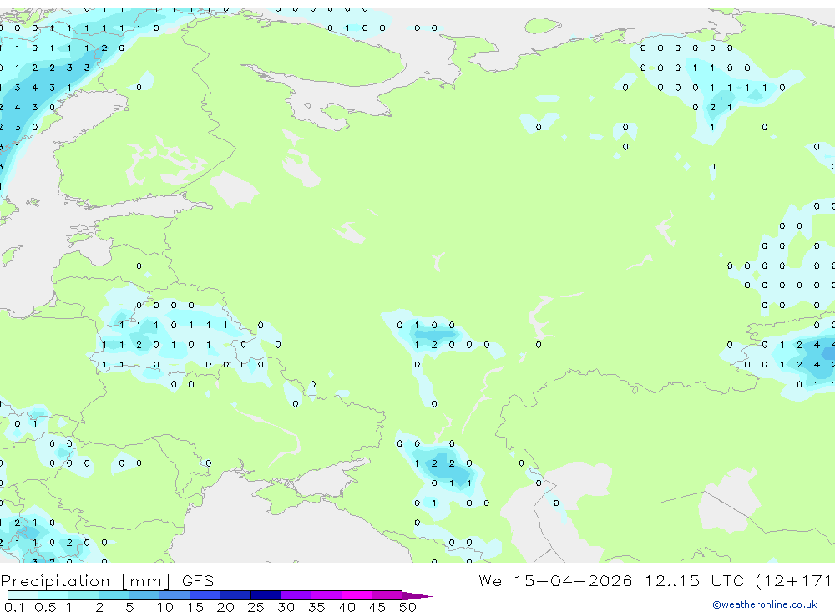Open the weatheronline.co.uk copyright link
835x612 pixels.
tap(764, 604)
